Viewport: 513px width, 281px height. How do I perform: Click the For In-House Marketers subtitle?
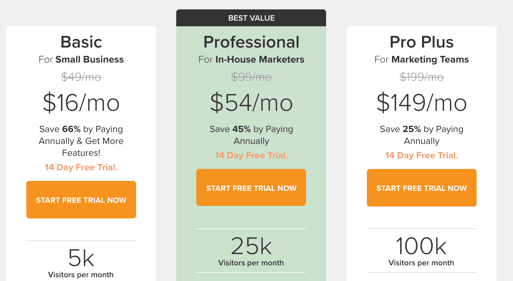pos(251,59)
